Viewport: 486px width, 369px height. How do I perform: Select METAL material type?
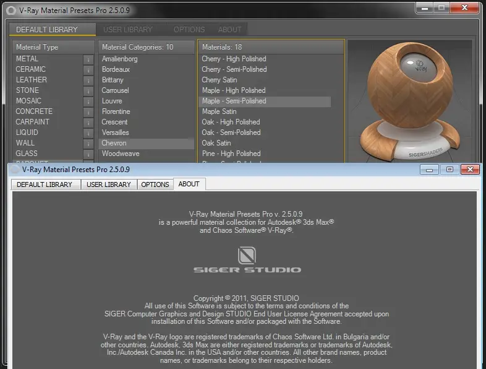(48, 59)
